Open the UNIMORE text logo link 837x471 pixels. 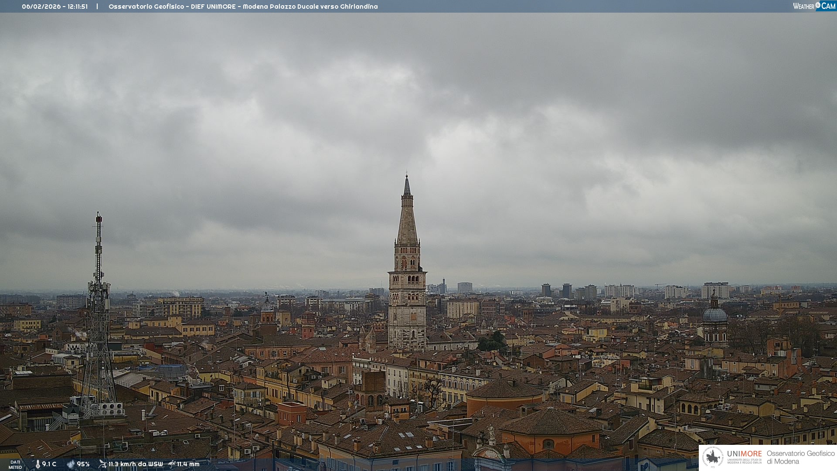pos(744,454)
